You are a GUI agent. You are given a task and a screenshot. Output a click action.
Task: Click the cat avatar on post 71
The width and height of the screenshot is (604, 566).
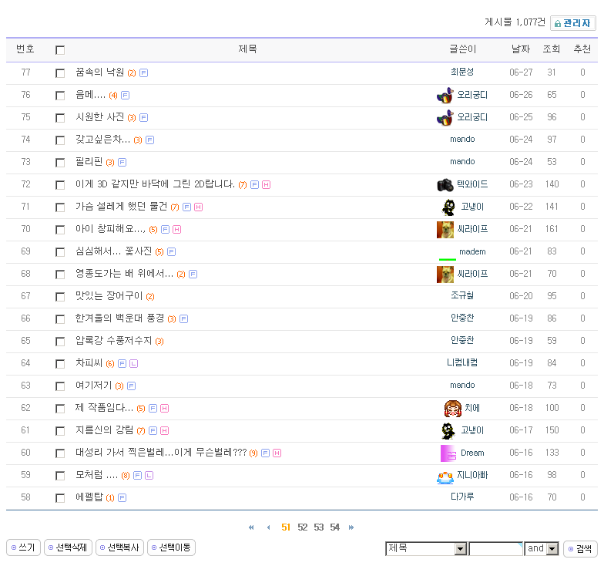(x=448, y=207)
